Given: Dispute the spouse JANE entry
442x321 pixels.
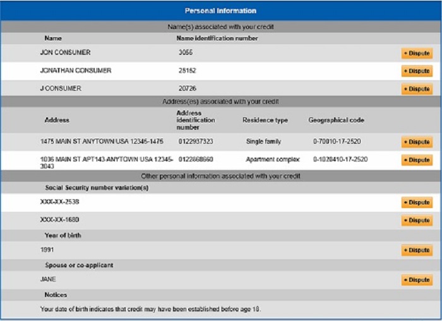Looking at the screenshot, I should [x=417, y=280].
